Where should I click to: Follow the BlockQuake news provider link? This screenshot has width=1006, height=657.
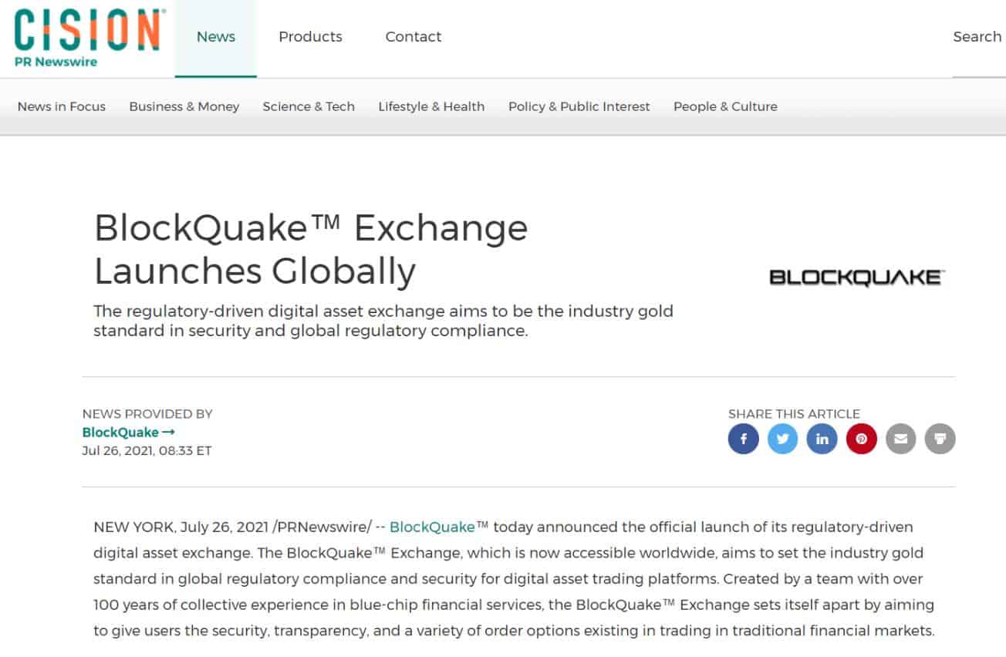pyautogui.click(x=129, y=433)
